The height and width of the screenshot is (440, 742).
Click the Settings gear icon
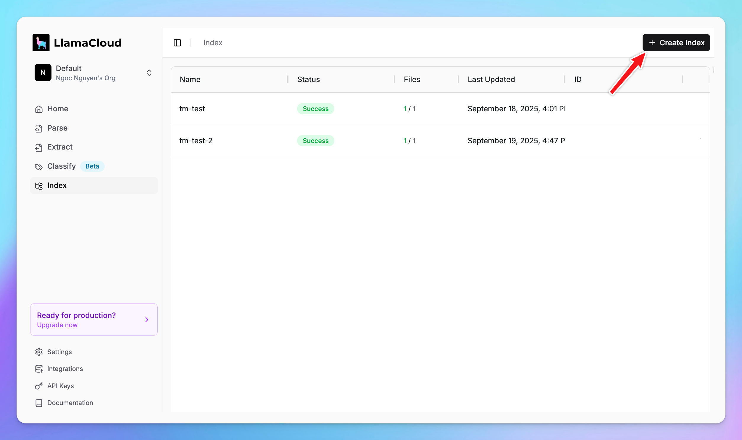39,352
